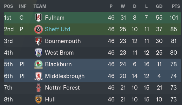Click the Nottm Forest tree logo
This screenshot has height=105, width=182.
38,88
